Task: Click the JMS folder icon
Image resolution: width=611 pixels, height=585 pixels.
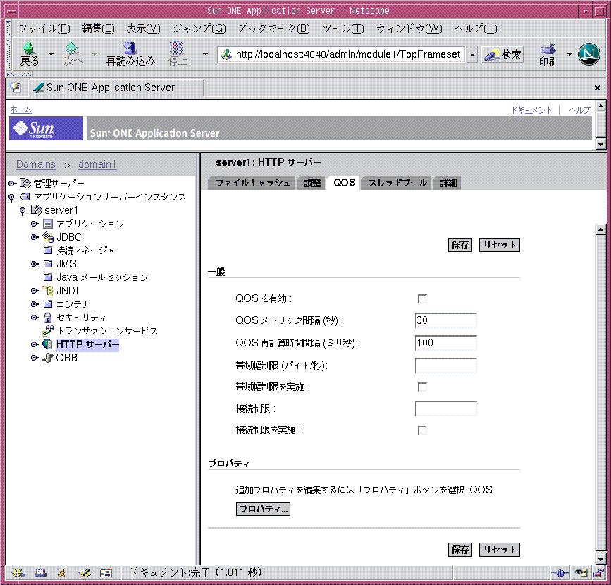Action: point(48,264)
